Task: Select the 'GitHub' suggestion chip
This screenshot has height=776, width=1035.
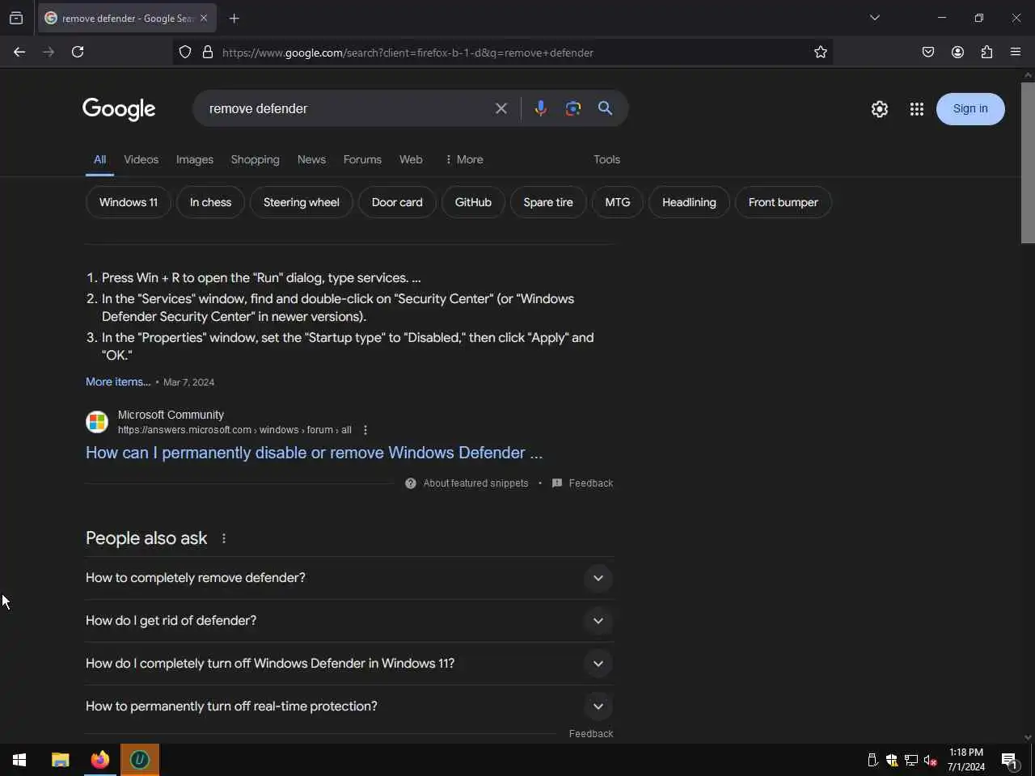Action: (473, 202)
